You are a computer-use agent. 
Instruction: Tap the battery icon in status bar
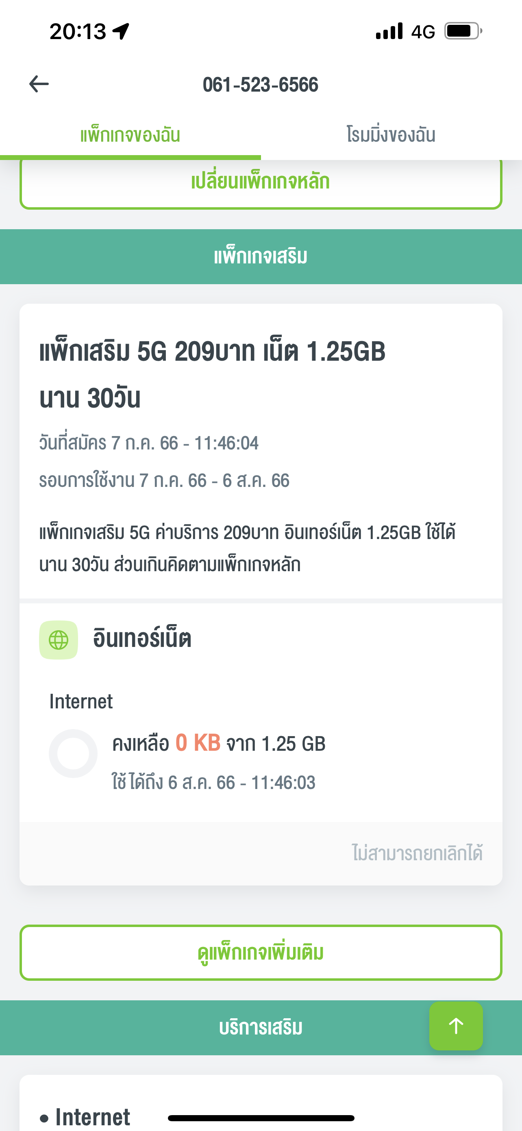463,31
